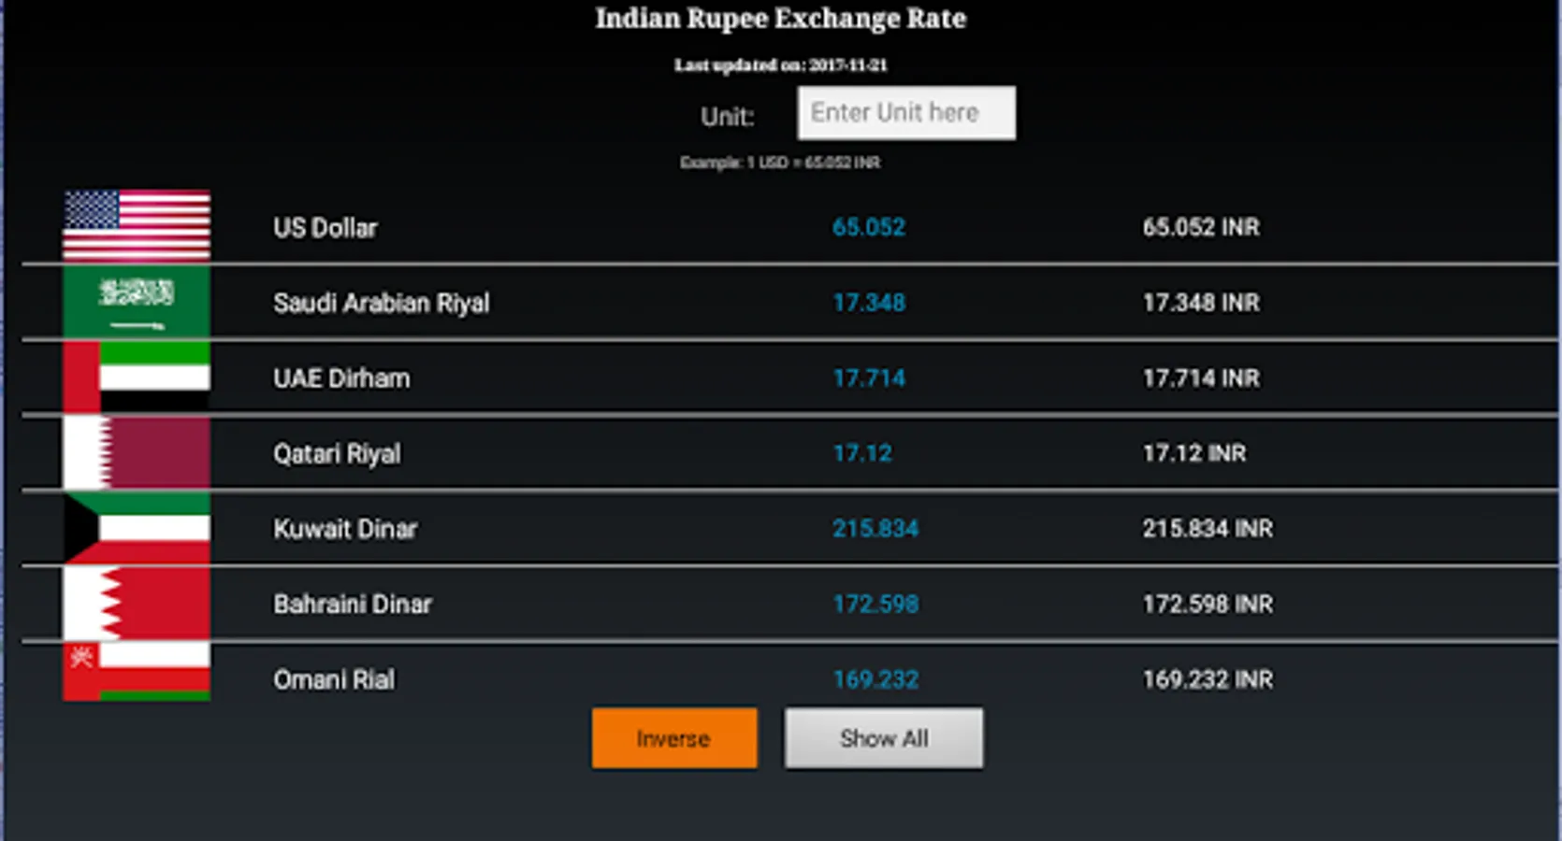Click the blue 169.232 Omani Rial rate
Screen dimensions: 1562x841
click(875, 679)
